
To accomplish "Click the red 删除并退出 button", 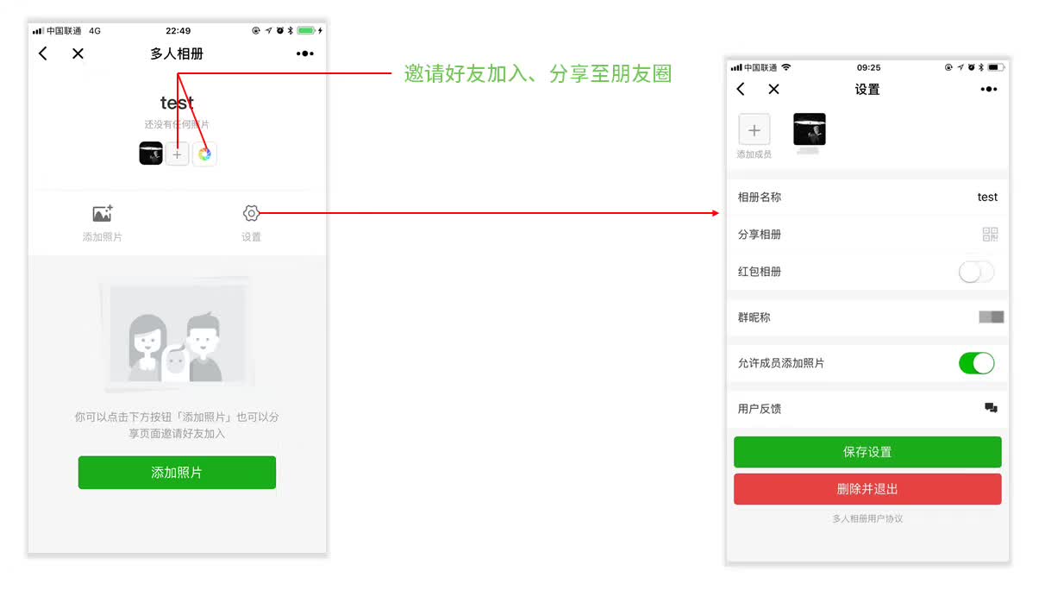I will 867,488.
